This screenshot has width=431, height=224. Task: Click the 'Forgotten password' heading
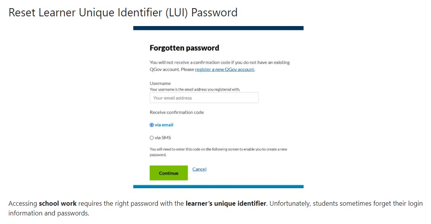(184, 48)
